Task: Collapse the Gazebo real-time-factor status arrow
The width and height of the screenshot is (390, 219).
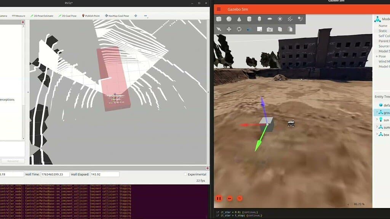Action: click(348, 204)
